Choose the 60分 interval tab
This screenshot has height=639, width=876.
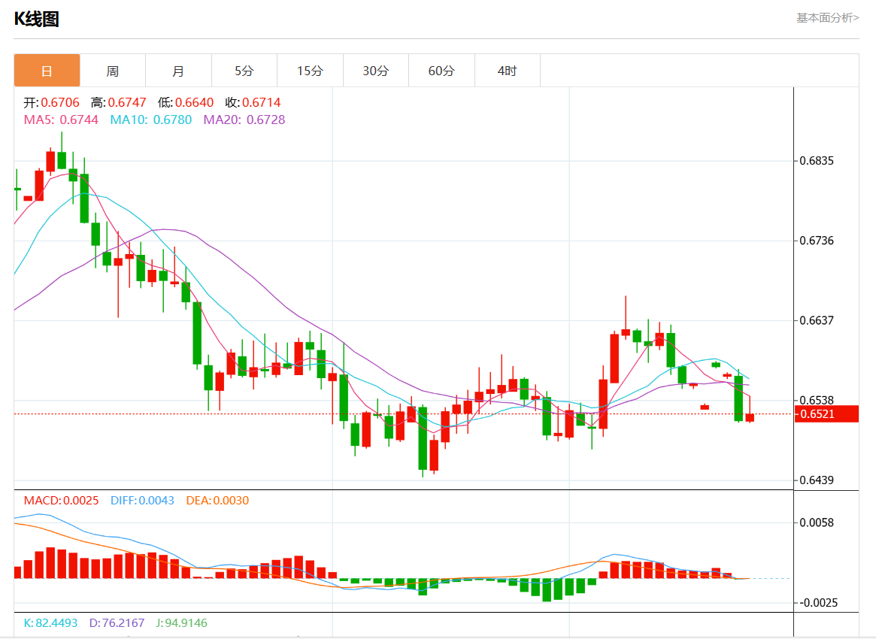(x=441, y=71)
